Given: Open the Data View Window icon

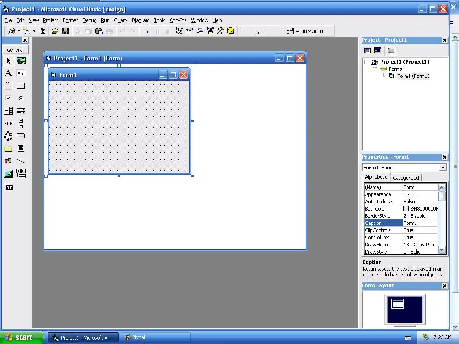Looking at the screenshot, I should tap(231, 31).
